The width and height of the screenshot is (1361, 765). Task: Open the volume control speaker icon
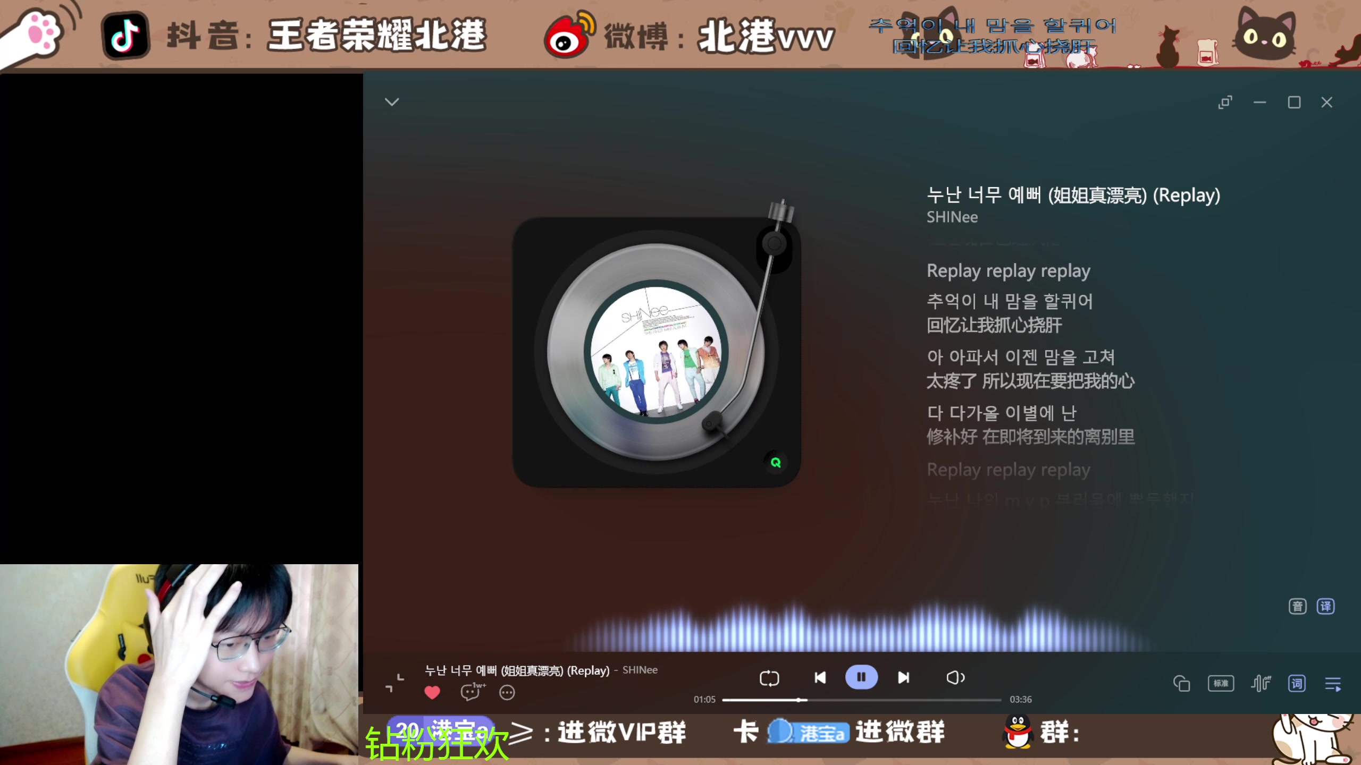(955, 677)
